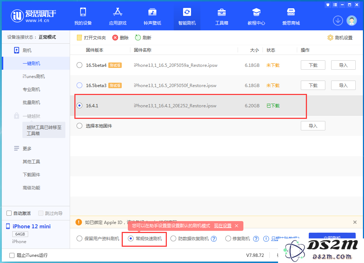Click 打开文件夹 folder button
Image resolution: width=364 pixels, height=263 pixels.
tap(91, 38)
